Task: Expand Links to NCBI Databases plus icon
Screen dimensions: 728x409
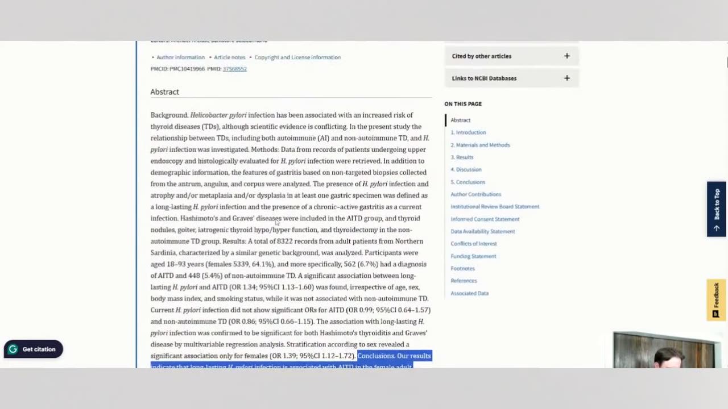Action: pos(566,78)
